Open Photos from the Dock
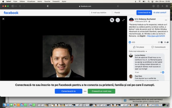 click(15, 105)
